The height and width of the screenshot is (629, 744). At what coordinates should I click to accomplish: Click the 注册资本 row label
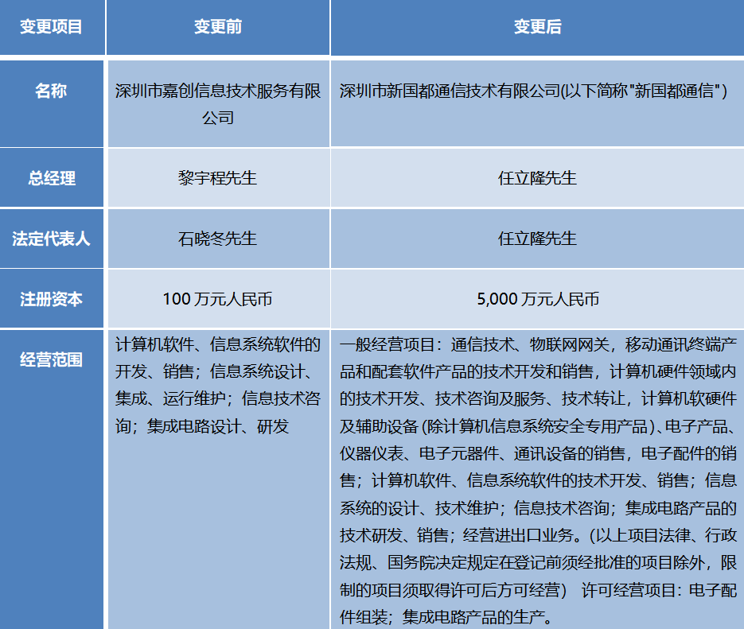[51, 299]
